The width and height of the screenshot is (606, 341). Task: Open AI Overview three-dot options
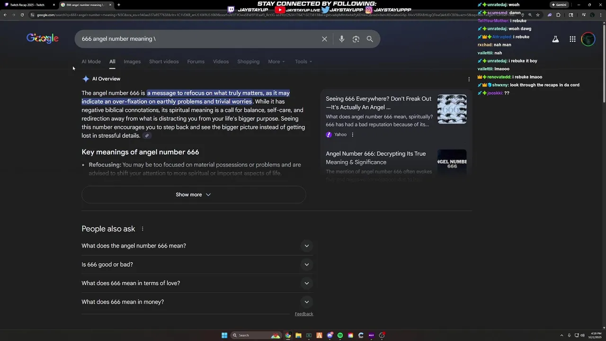click(469, 79)
